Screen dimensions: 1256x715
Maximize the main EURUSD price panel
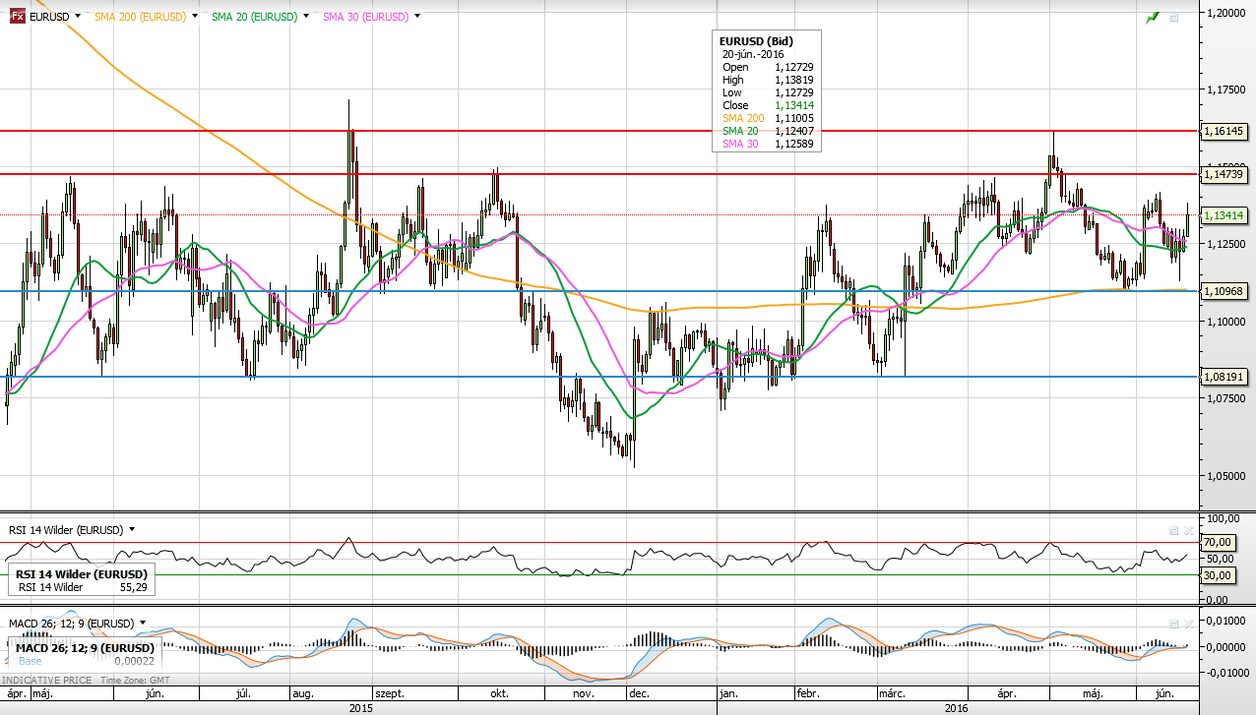1173,18
